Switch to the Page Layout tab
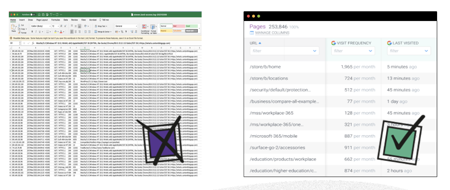 tap(42, 20)
